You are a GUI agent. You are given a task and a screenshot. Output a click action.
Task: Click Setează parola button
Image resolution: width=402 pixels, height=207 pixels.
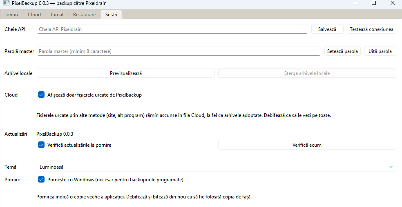click(342, 51)
